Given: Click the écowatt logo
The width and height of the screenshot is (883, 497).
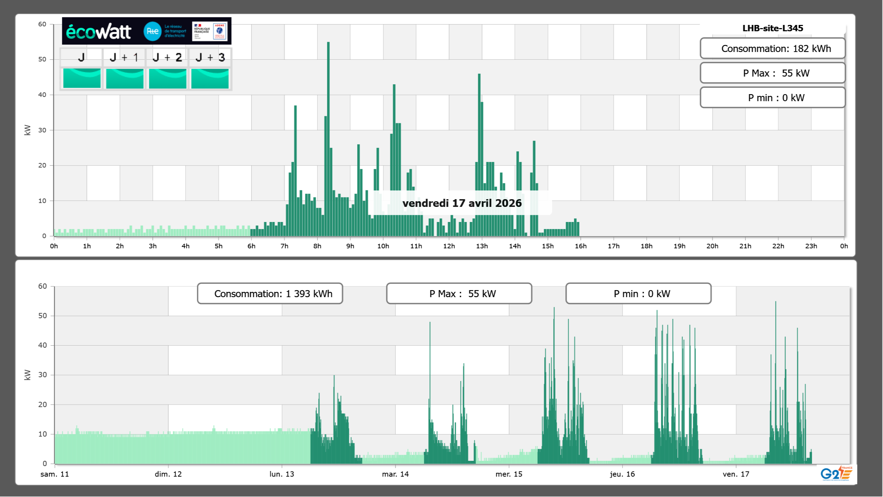Looking at the screenshot, I should pos(99,32).
